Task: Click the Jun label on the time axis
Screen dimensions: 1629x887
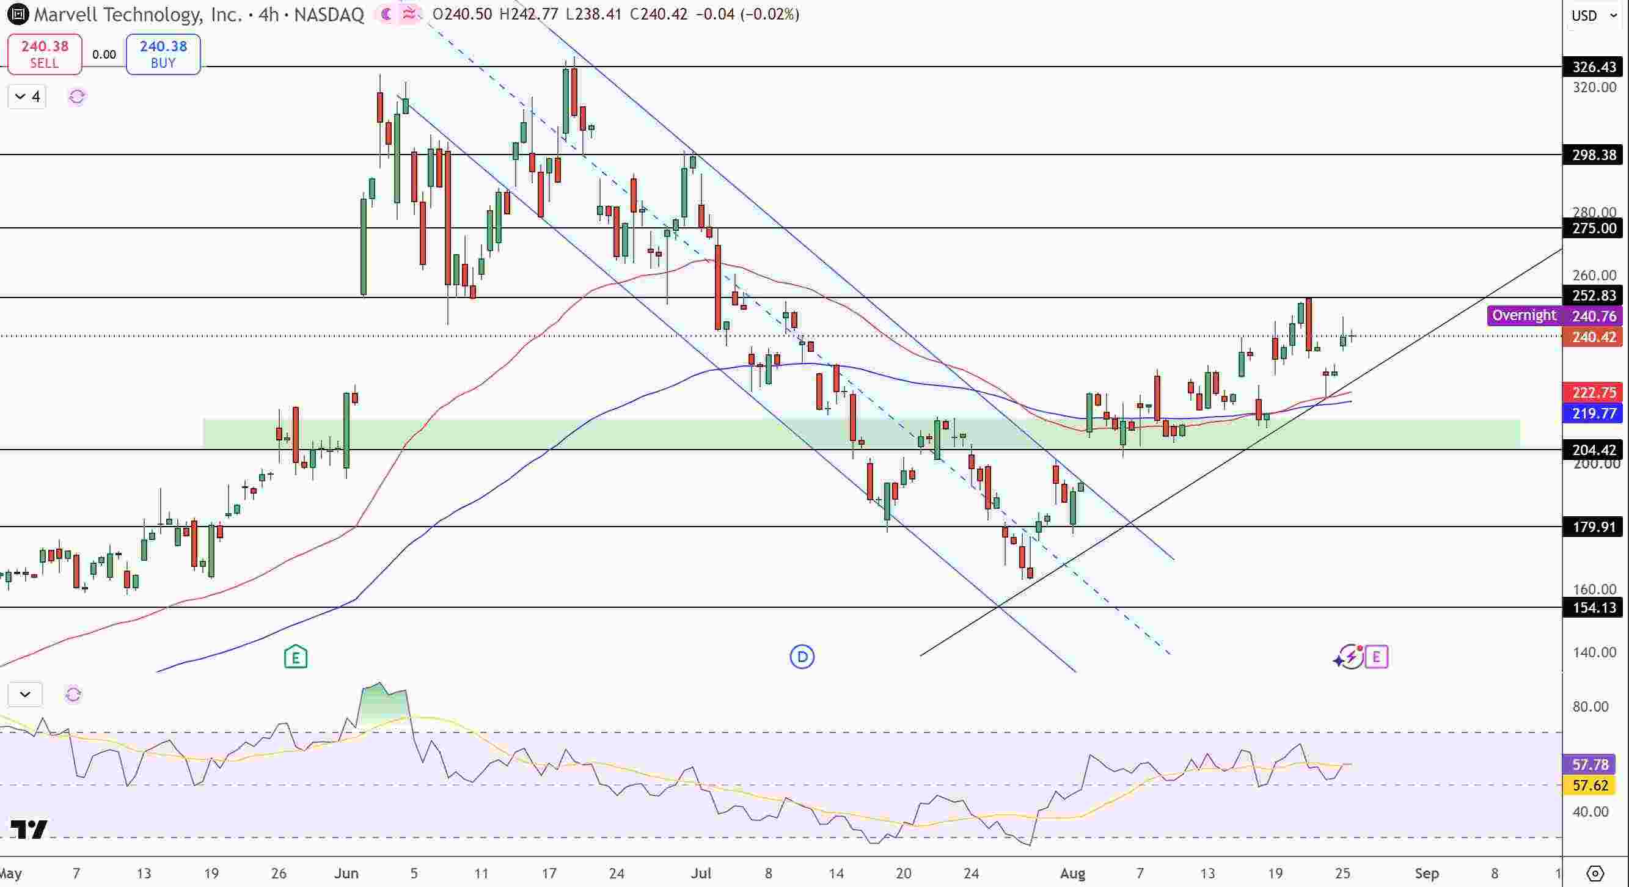Action: [x=346, y=873]
